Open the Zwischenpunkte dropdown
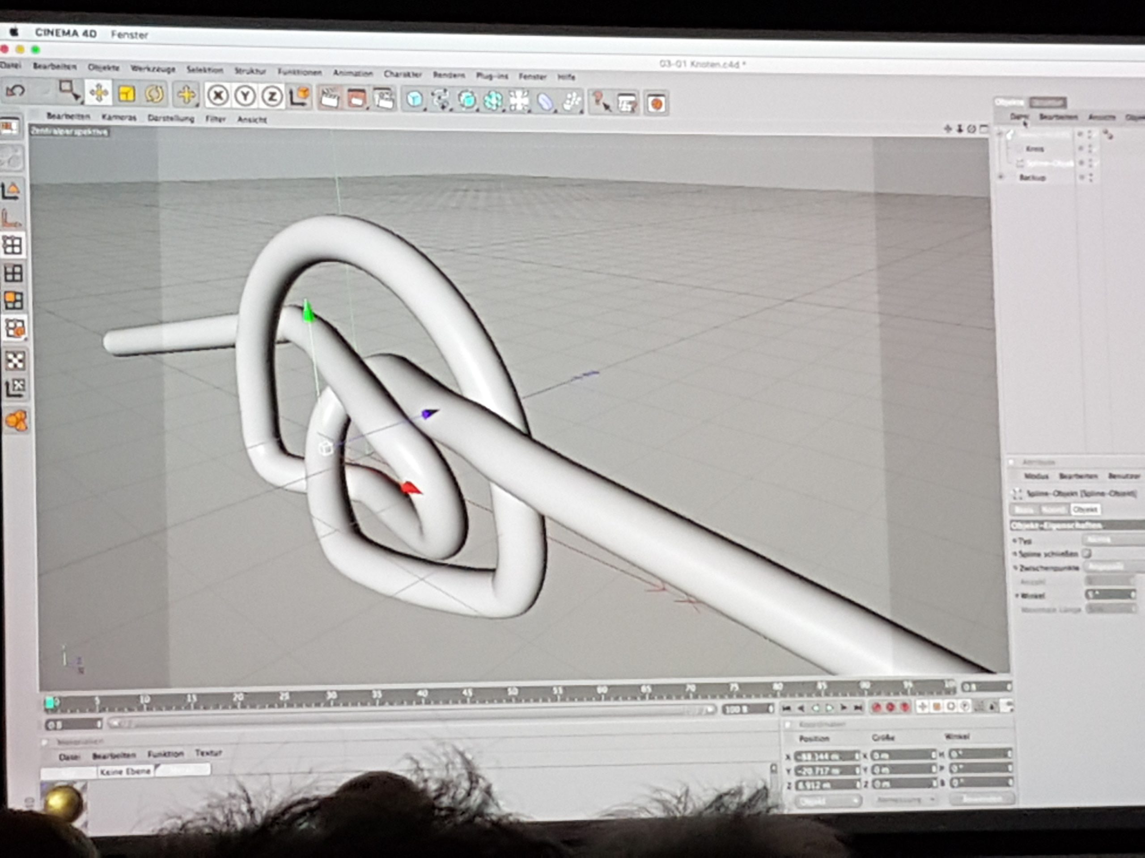This screenshot has height=858, width=1145. click(1113, 567)
